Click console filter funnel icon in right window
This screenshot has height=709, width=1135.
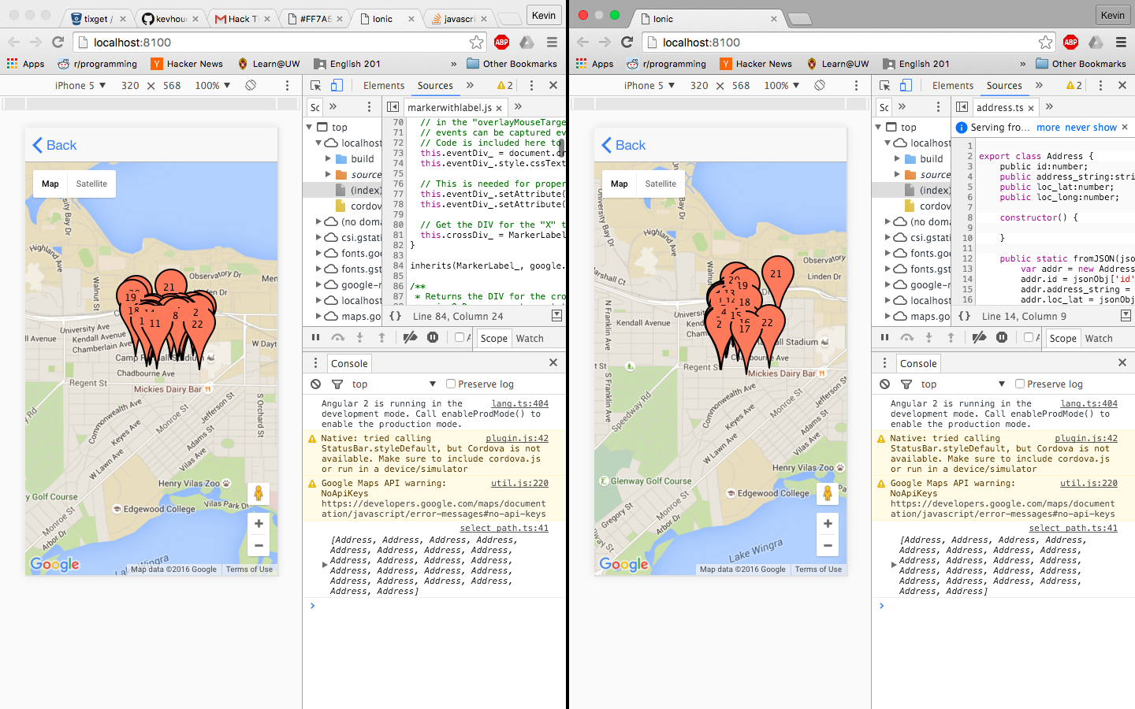(x=906, y=384)
